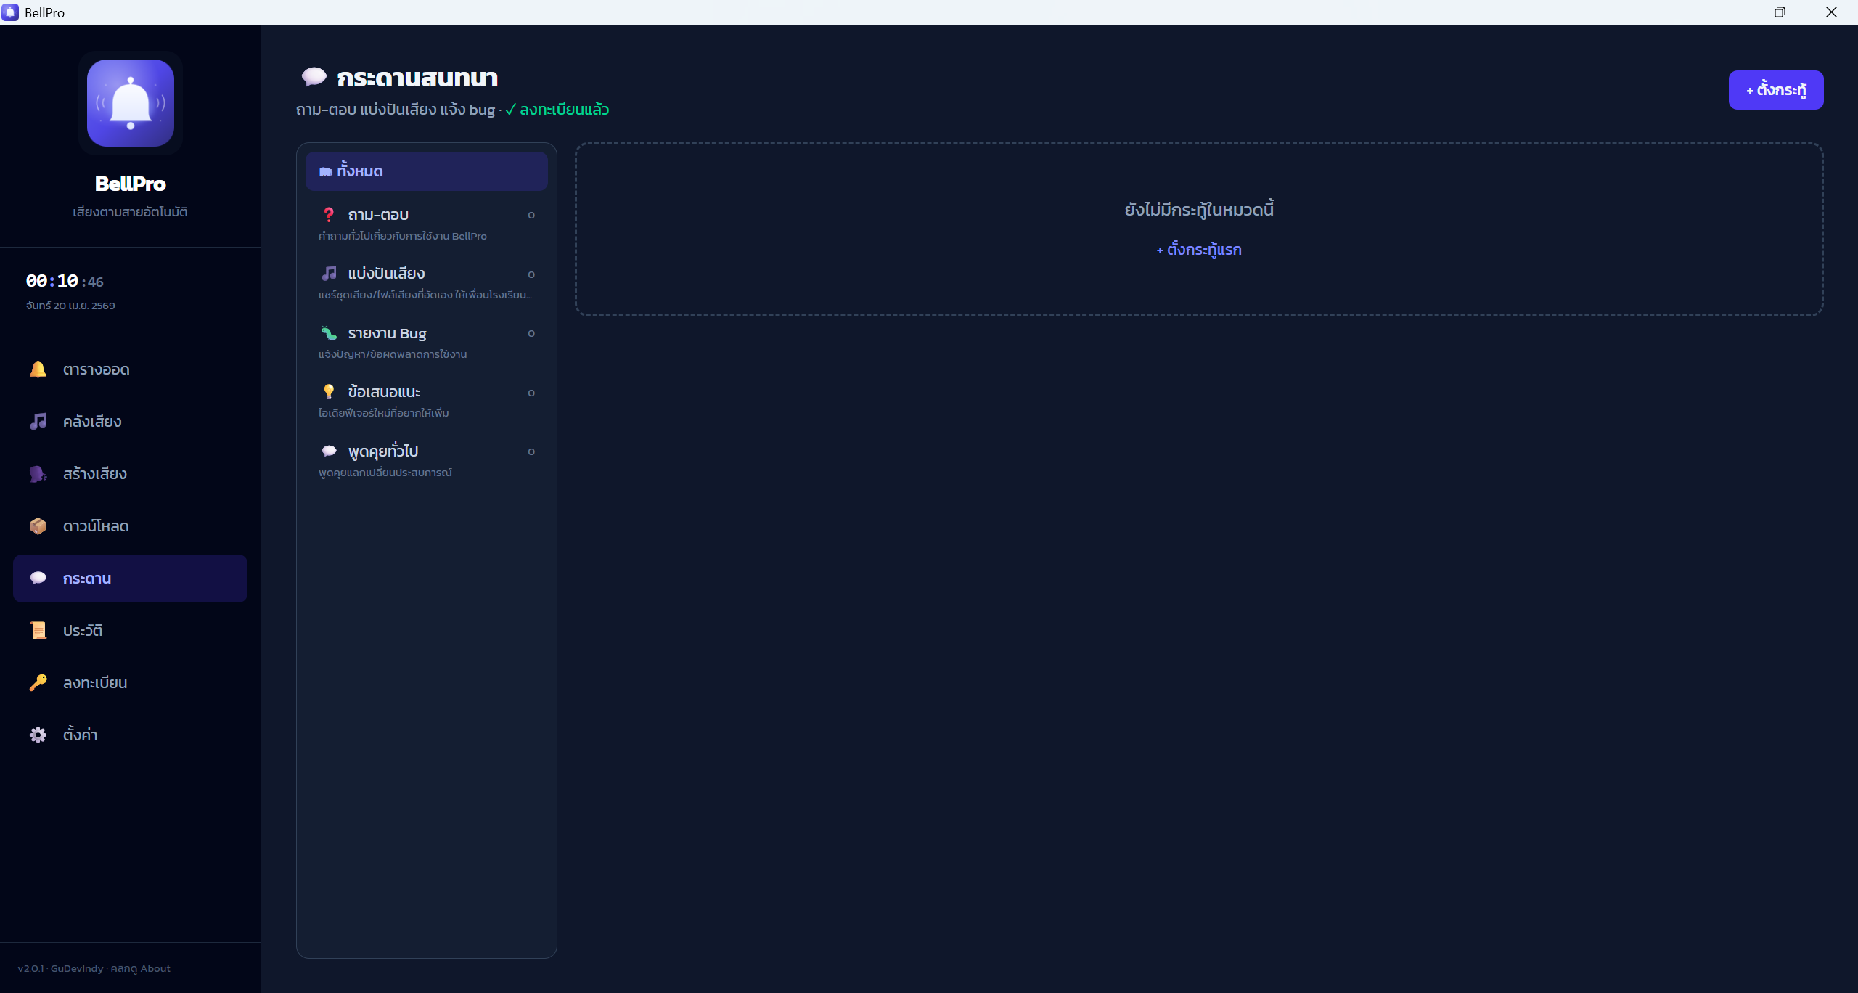Screen dimensions: 1858x993
Task: Close the BellPro window
Action: point(1831,12)
